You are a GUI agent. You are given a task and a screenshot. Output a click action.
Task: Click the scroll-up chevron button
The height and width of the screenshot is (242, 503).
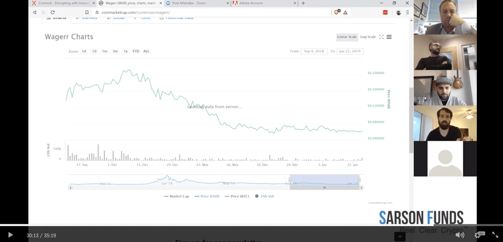tap(400, 237)
